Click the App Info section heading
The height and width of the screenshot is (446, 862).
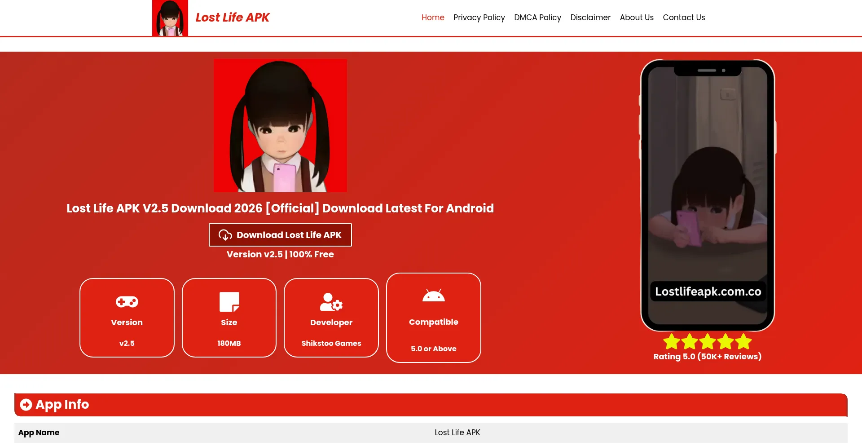[62, 405]
